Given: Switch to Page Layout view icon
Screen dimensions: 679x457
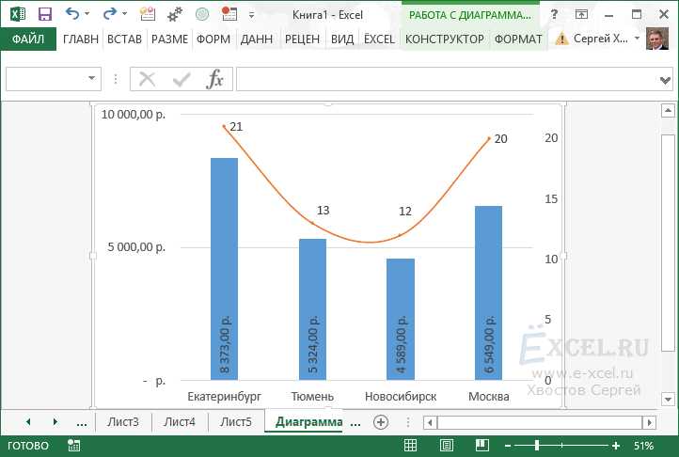Looking at the screenshot, I should click(x=447, y=446).
